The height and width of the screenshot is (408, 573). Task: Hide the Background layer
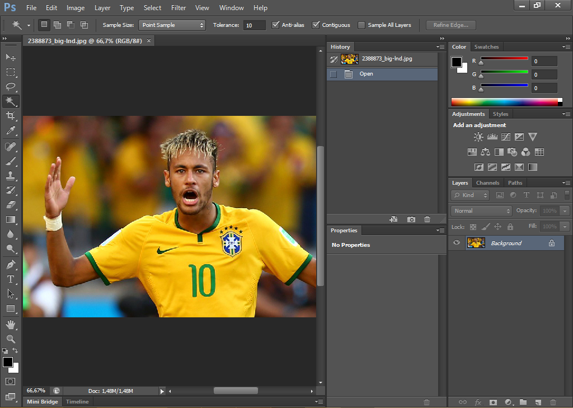(457, 242)
